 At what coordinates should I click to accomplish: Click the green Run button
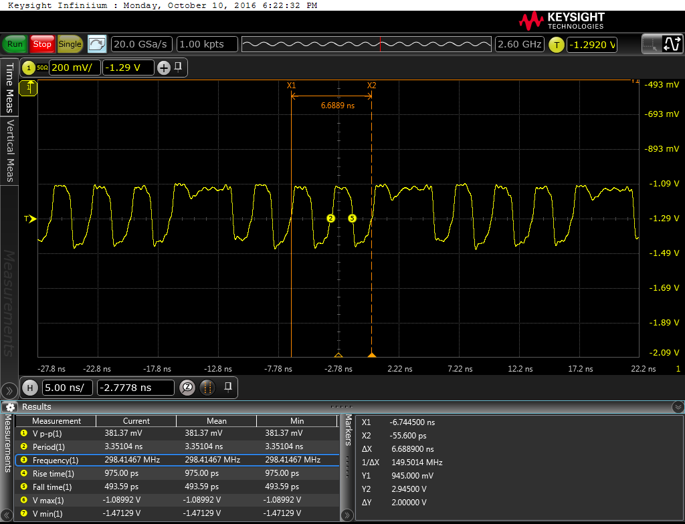click(x=15, y=44)
